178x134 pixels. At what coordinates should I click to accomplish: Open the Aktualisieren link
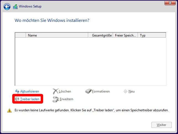pos(30,91)
